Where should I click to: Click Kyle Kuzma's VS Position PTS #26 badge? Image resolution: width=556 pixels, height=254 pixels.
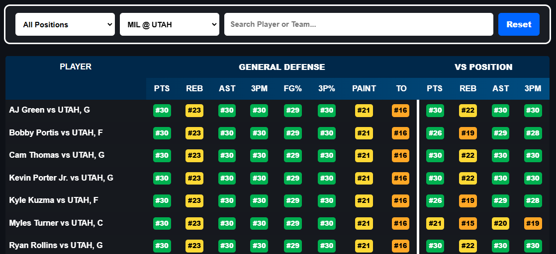point(435,200)
